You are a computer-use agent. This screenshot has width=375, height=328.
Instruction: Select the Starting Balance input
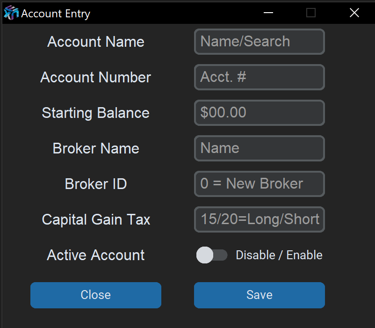pyautogui.click(x=259, y=113)
